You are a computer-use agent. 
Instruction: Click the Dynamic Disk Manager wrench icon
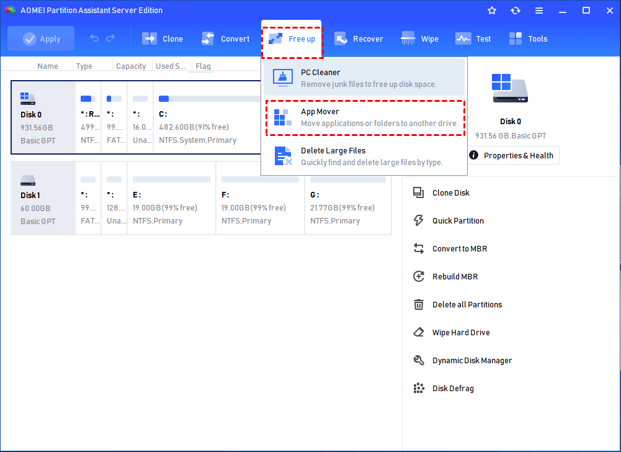coord(419,360)
